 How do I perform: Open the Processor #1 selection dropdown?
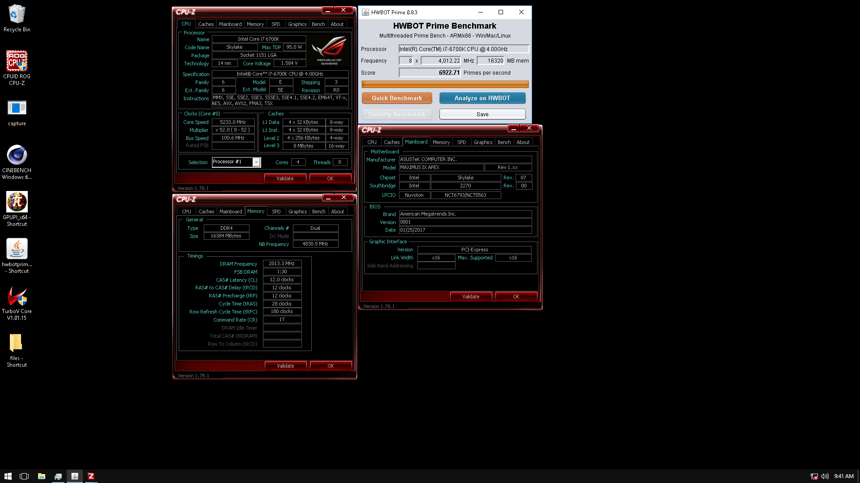(256, 162)
